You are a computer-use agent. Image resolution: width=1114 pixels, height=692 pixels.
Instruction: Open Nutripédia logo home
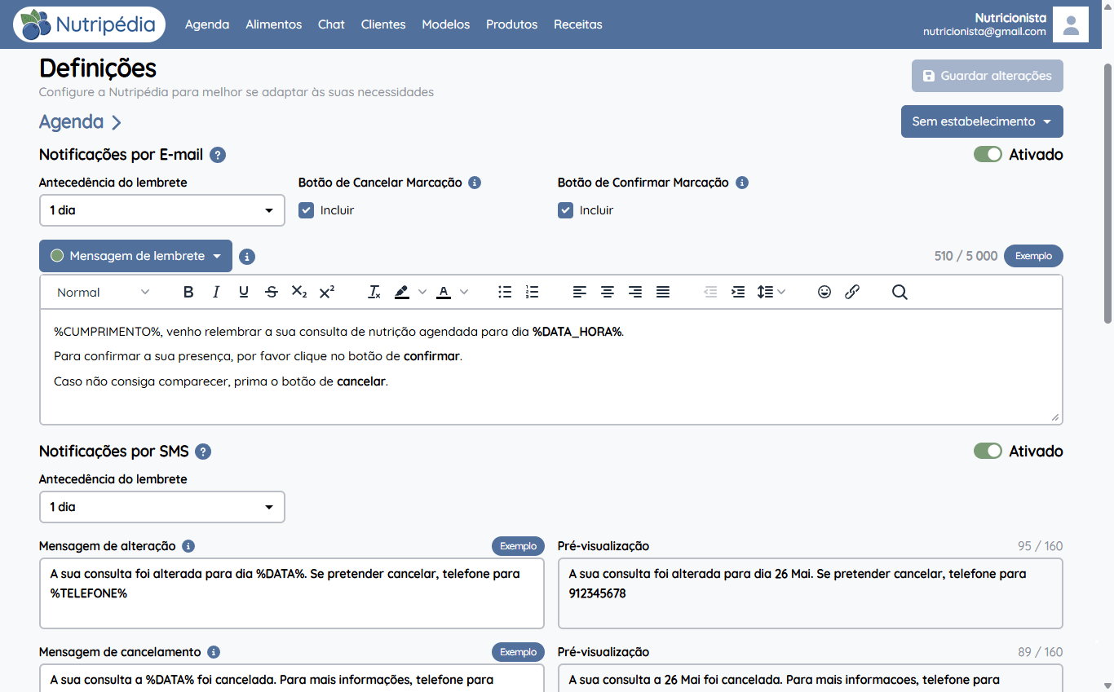(x=89, y=24)
